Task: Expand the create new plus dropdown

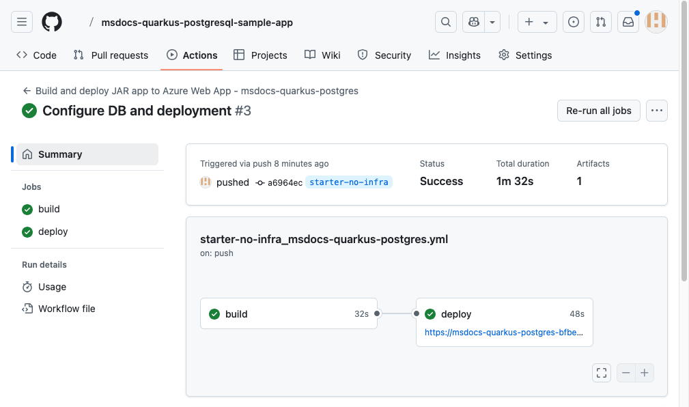Action: (537, 22)
